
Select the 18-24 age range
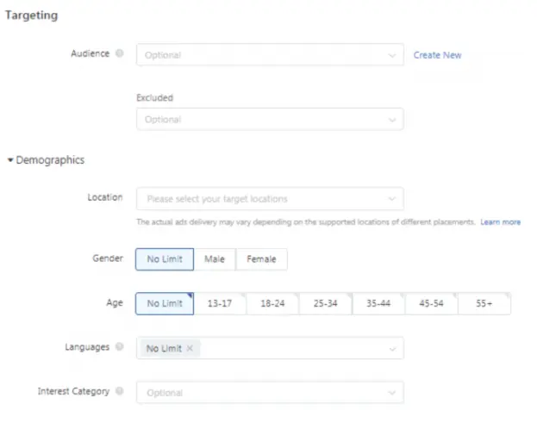(272, 303)
